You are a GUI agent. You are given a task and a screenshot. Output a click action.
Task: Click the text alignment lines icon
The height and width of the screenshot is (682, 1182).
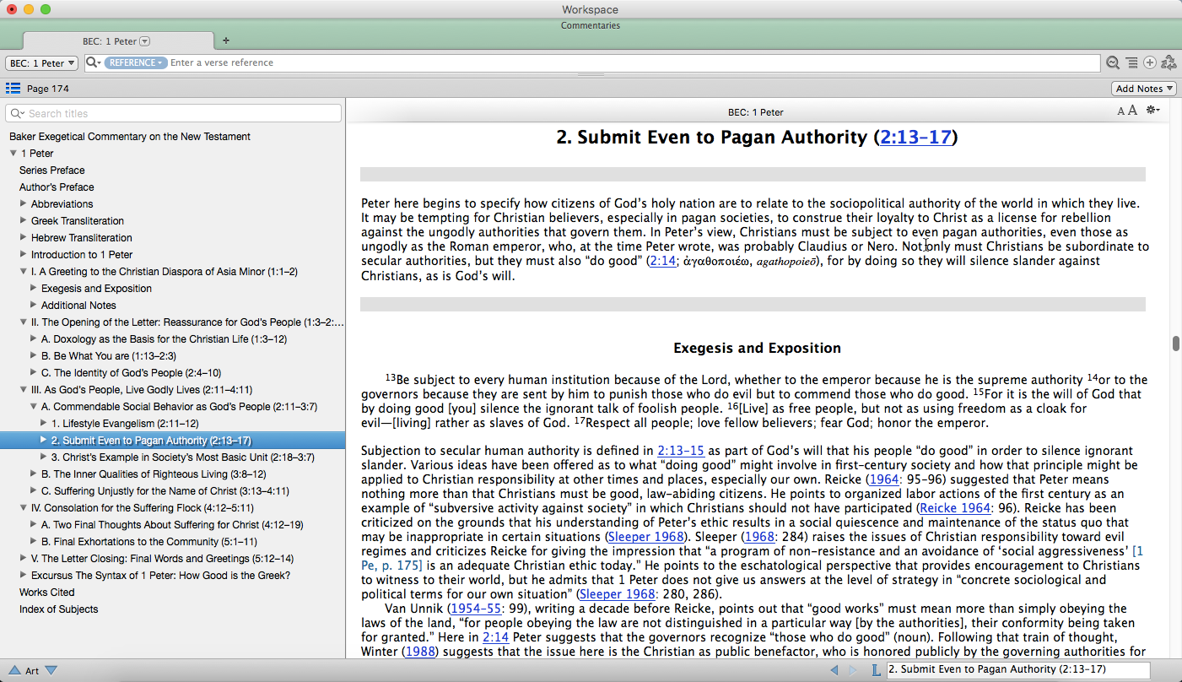1131,62
